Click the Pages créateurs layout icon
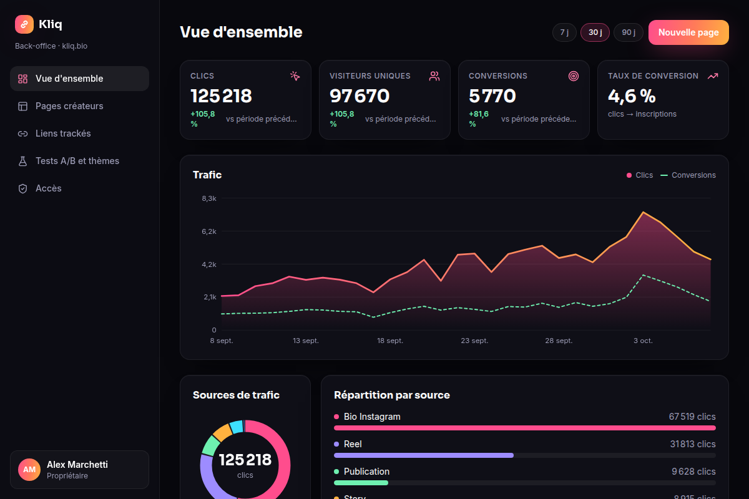The height and width of the screenshot is (499, 749). [23, 106]
